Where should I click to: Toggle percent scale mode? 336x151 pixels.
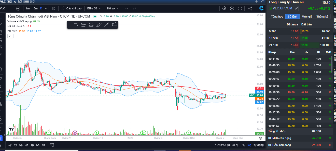(x=244, y=145)
